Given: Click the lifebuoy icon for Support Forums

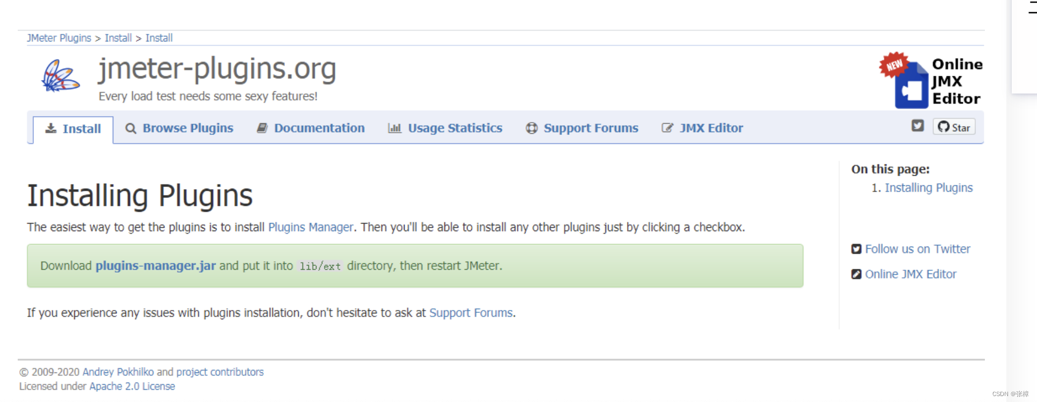Looking at the screenshot, I should coord(532,128).
